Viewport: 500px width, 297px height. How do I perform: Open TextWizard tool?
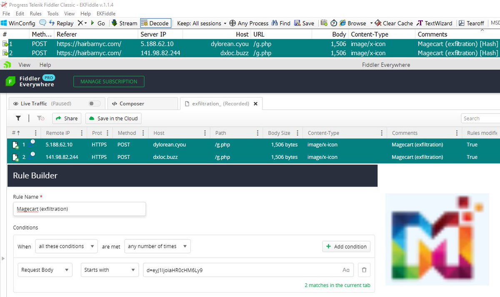point(434,23)
